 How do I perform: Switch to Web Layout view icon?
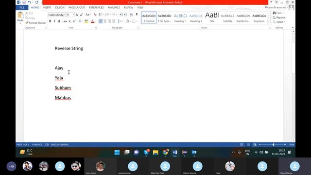pos(255,145)
